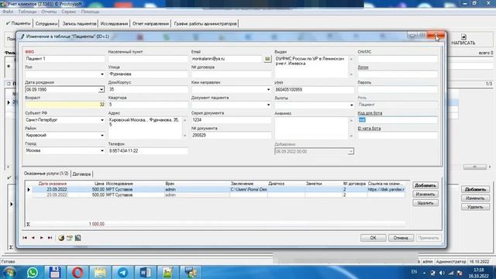
Task: Select the first 23.09.2022 service row
Action: [219, 189]
